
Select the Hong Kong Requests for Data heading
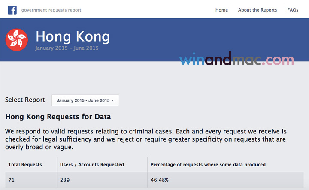coord(58,116)
